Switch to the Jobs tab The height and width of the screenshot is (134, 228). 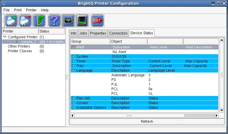tap(83, 33)
